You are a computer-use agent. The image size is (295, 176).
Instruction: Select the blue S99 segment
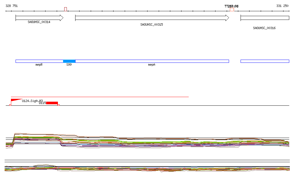pos(69,61)
